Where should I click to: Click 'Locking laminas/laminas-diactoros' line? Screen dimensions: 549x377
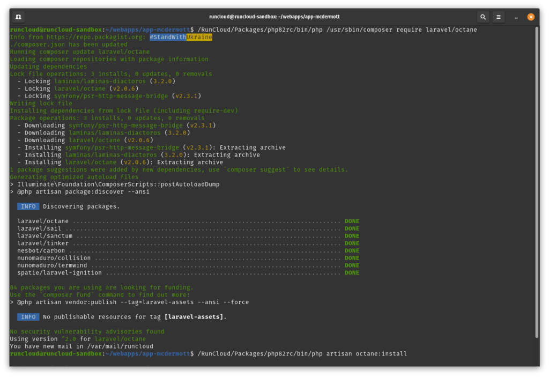pyautogui.click(x=97, y=81)
